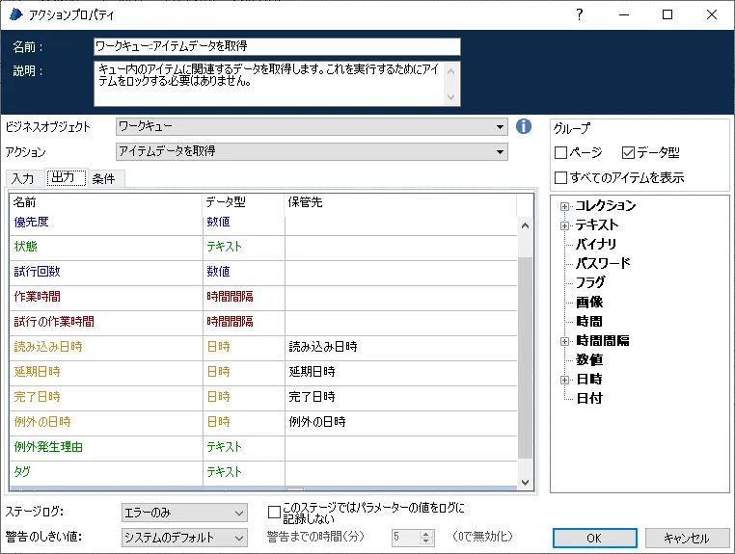Click the 名前 text field
This screenshot has width=735, height=554.
click(277, 46)
